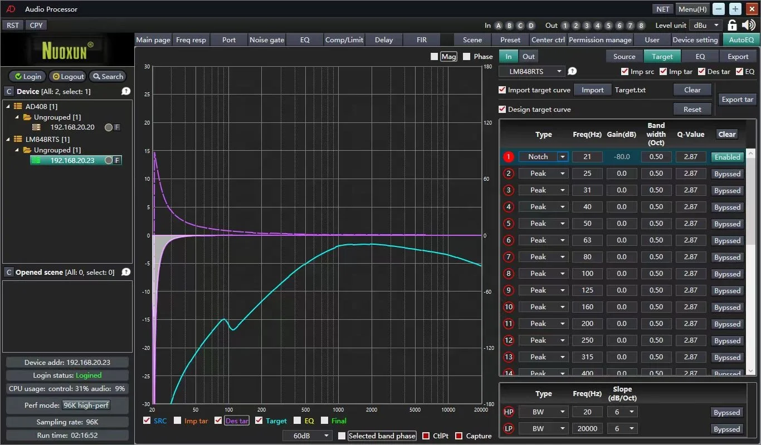Enable the Imp tar curve checkbox

coord(178,421)
